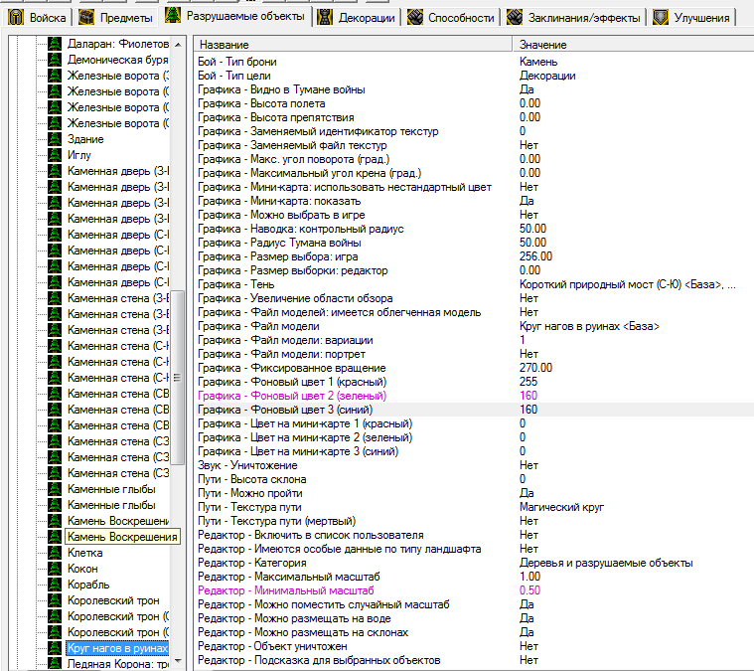
Task: Open the Войска tab
Action: tap(37, 18)
